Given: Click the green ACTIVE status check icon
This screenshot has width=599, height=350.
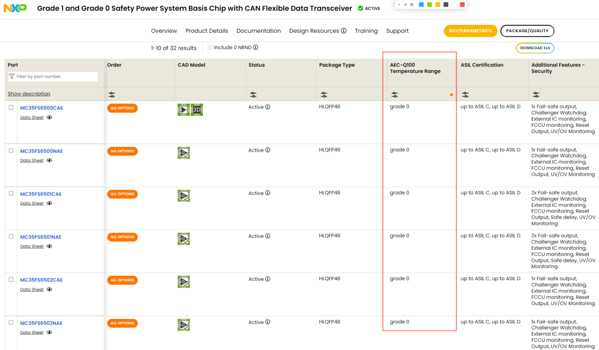Looking at the screenshot, I should pyautogui.click(x=361, y=8).
